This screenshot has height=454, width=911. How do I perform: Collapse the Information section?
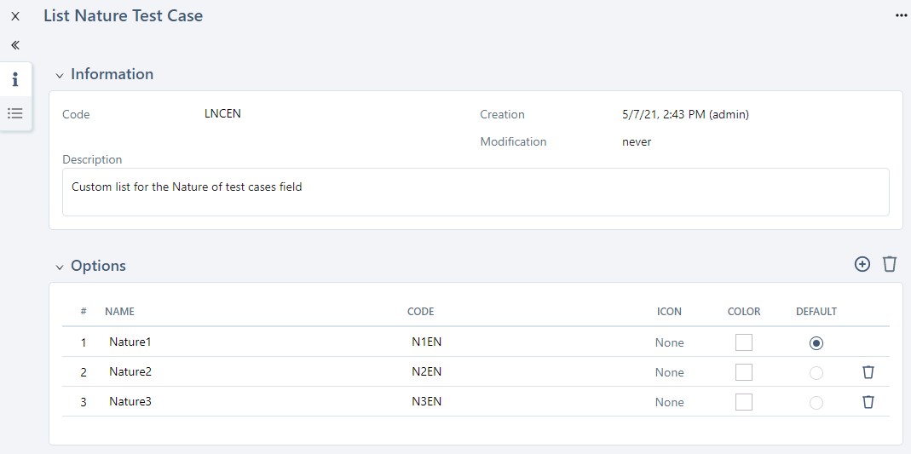(60, 75)
